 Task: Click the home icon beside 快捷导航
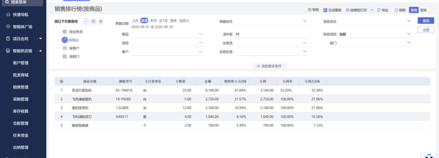pyautogui.click(x=8, y=15)
